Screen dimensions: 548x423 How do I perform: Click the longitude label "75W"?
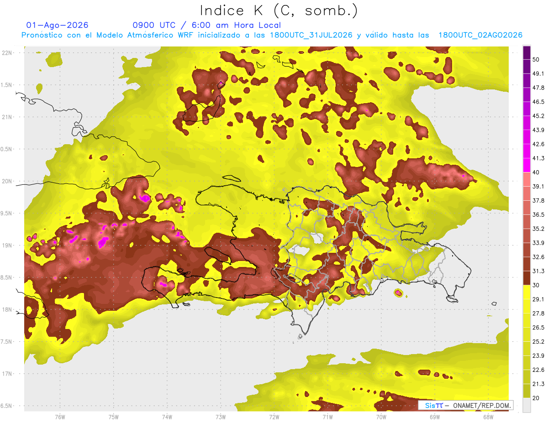(114, 417)
